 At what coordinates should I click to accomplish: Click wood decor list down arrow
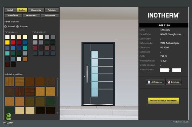click(57, 113)
